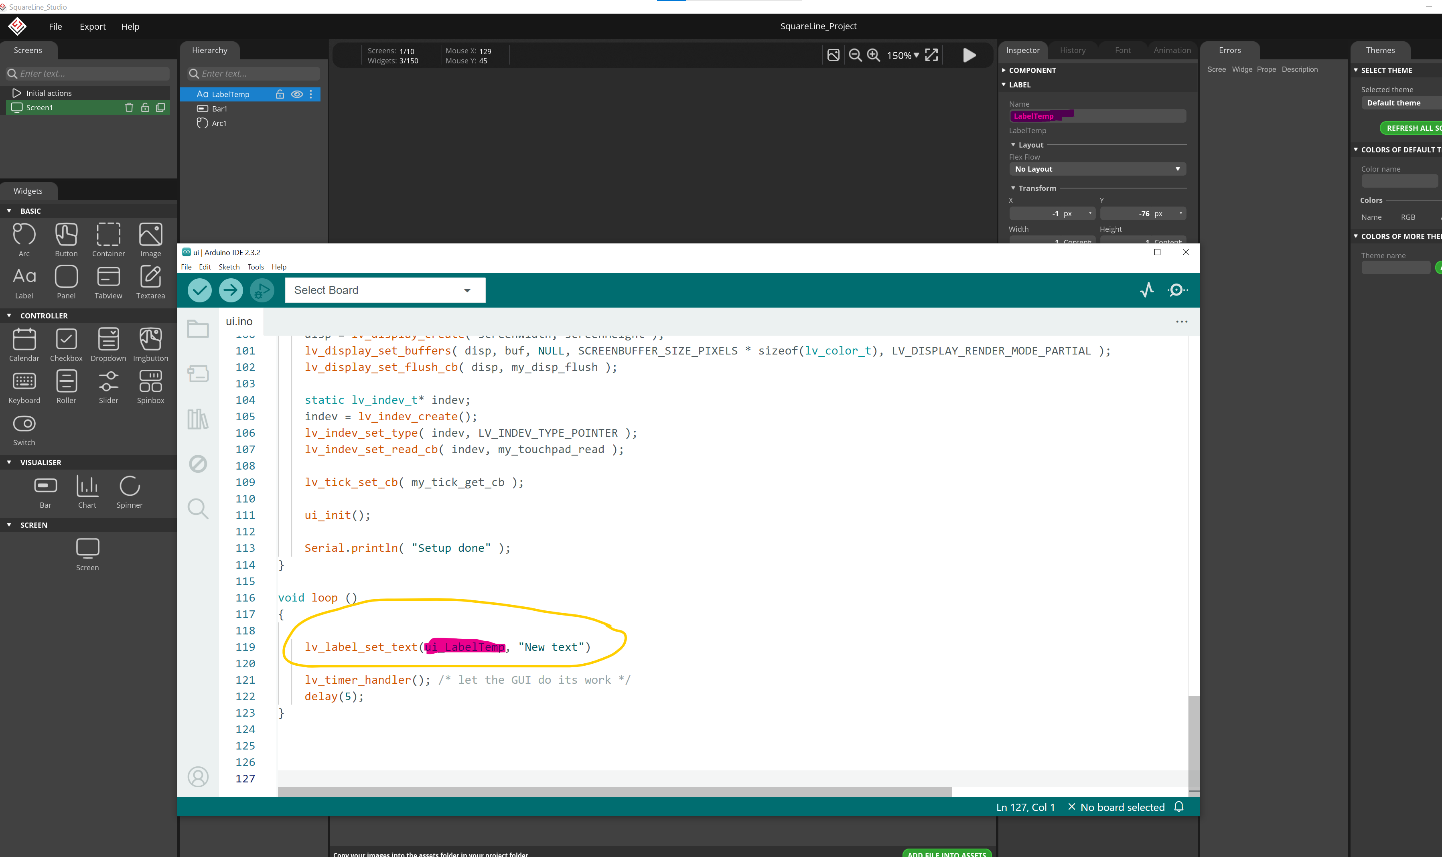Viewport: 1442px width, 857px height.
Task: Toggle LabelTemp lock icon in Hierarchy
Action: (x=280, y=94)
